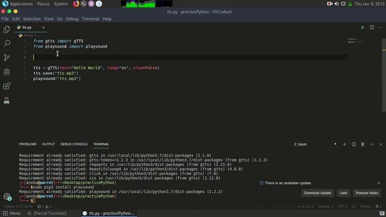
Task: Run Python file with play icon
Action: [362, 27]
